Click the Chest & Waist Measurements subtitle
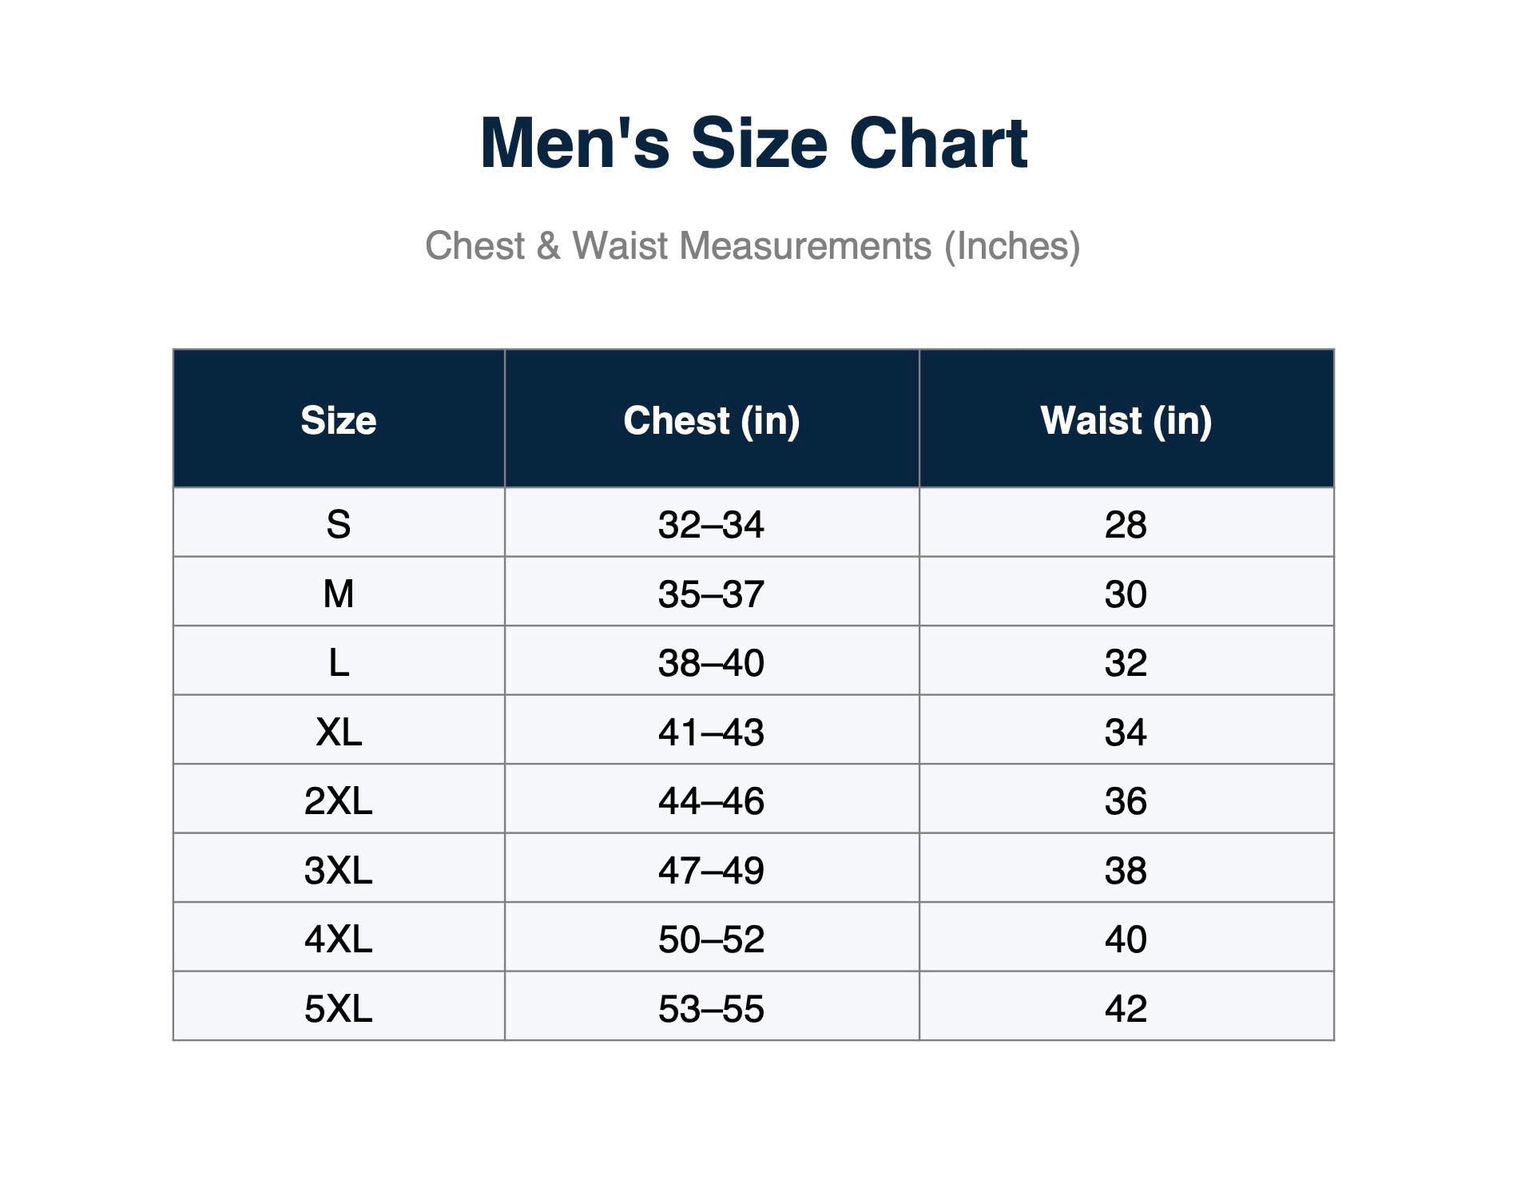The width and height of the screenshot is (1521, 1192). pyautogui.click(x=753, y=245)
